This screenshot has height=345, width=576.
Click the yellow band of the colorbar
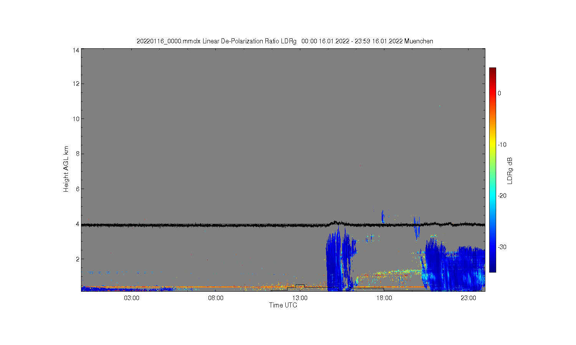(x=492, y=145)
